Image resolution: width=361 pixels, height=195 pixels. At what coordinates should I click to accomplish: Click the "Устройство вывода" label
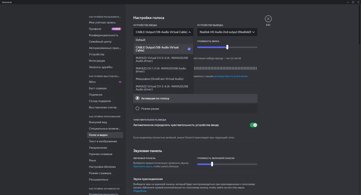click(x=210, y=25)
